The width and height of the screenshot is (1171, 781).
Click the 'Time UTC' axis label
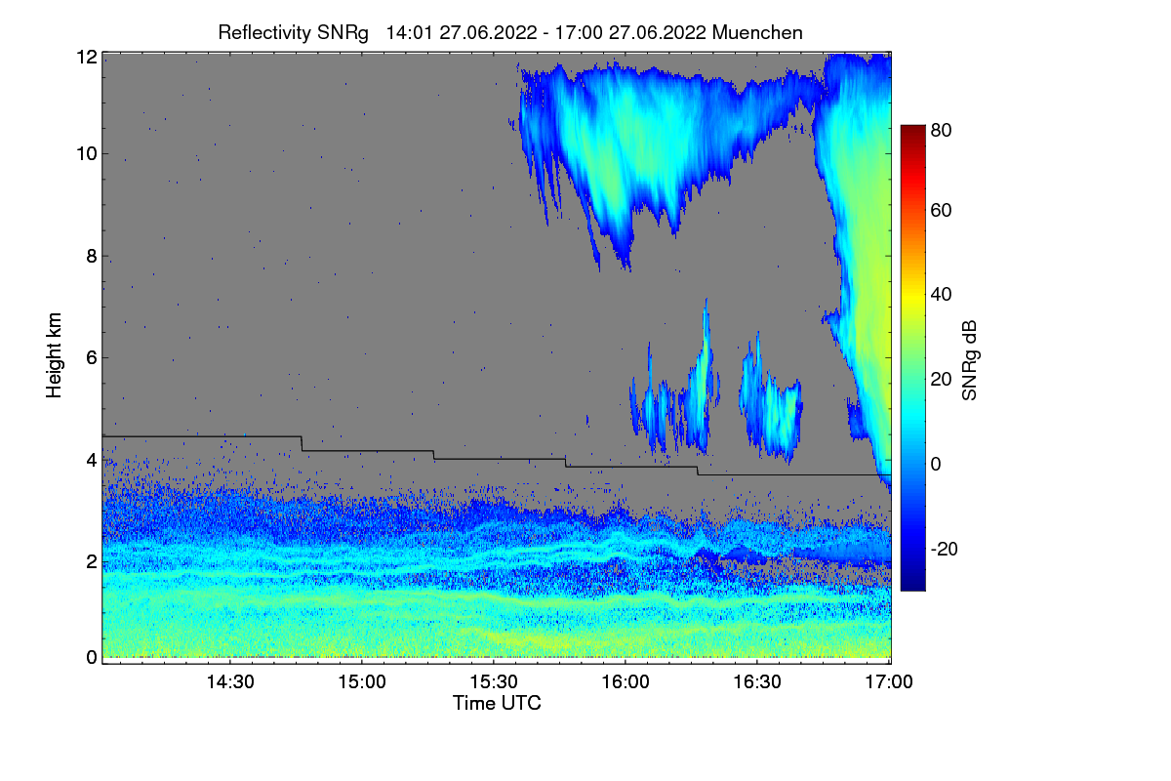coord(497,703)
